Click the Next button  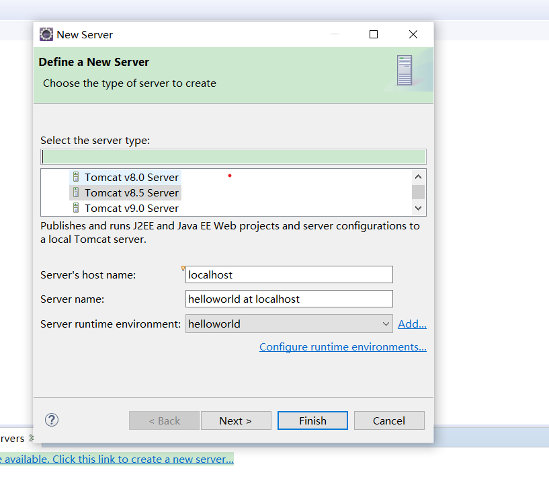[x=236, y=420]
